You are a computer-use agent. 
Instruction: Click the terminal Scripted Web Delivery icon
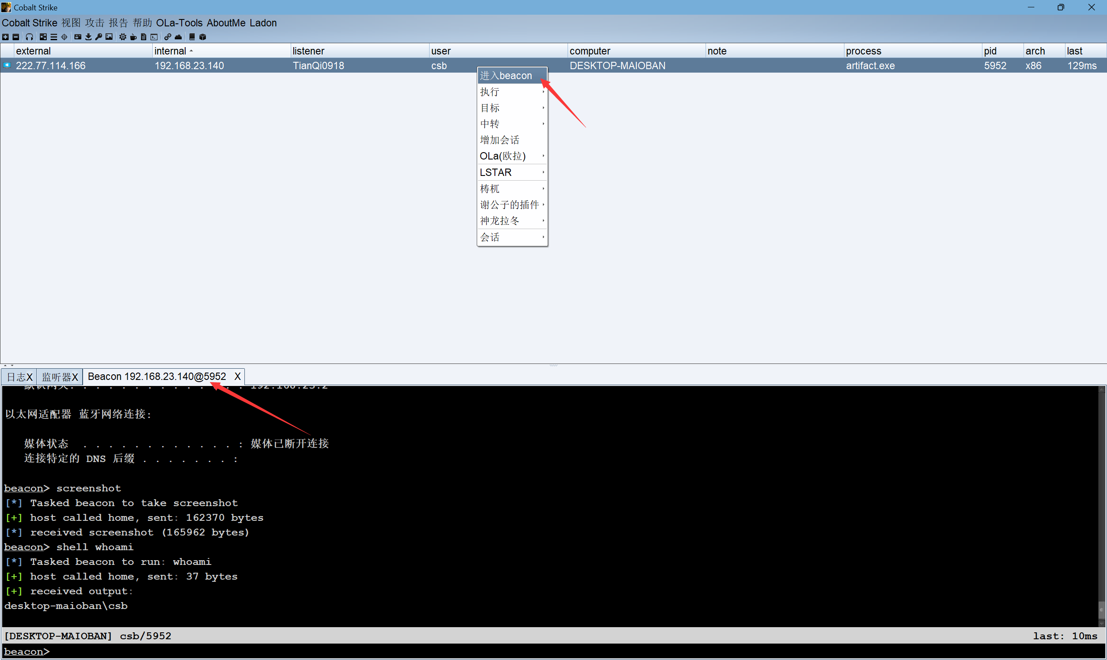click(x=154, y=37)
